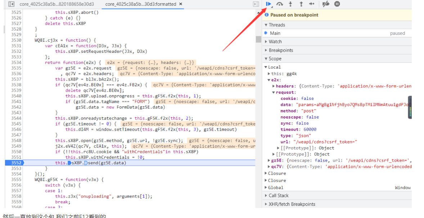This screenshot has height=218, width=424.
Task: Click the code editor vertical scrollbar thumb
Action: tap(258, 39)
